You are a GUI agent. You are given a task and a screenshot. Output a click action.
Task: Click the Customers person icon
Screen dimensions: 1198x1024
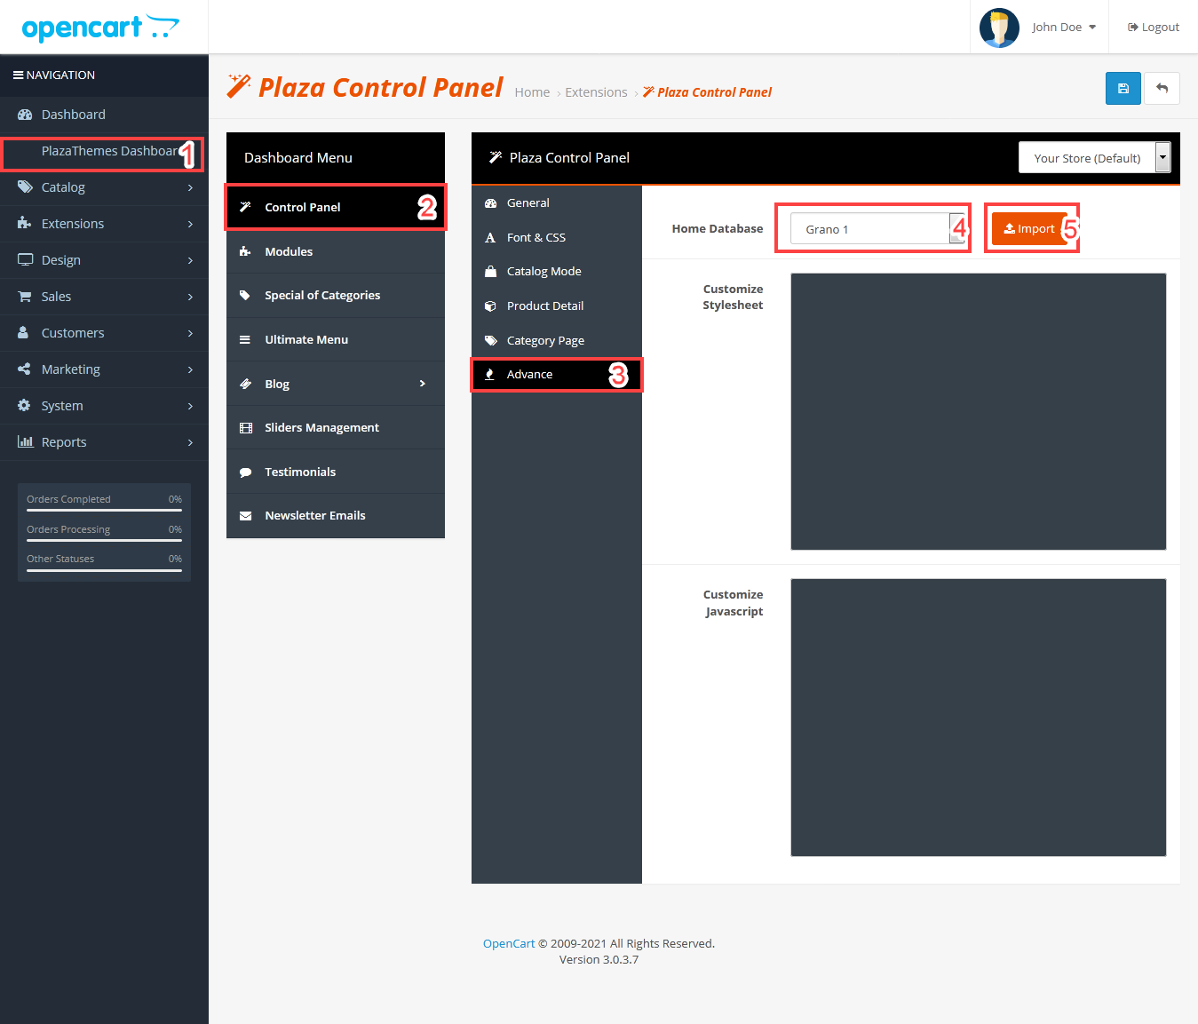[x=25, y=333]
